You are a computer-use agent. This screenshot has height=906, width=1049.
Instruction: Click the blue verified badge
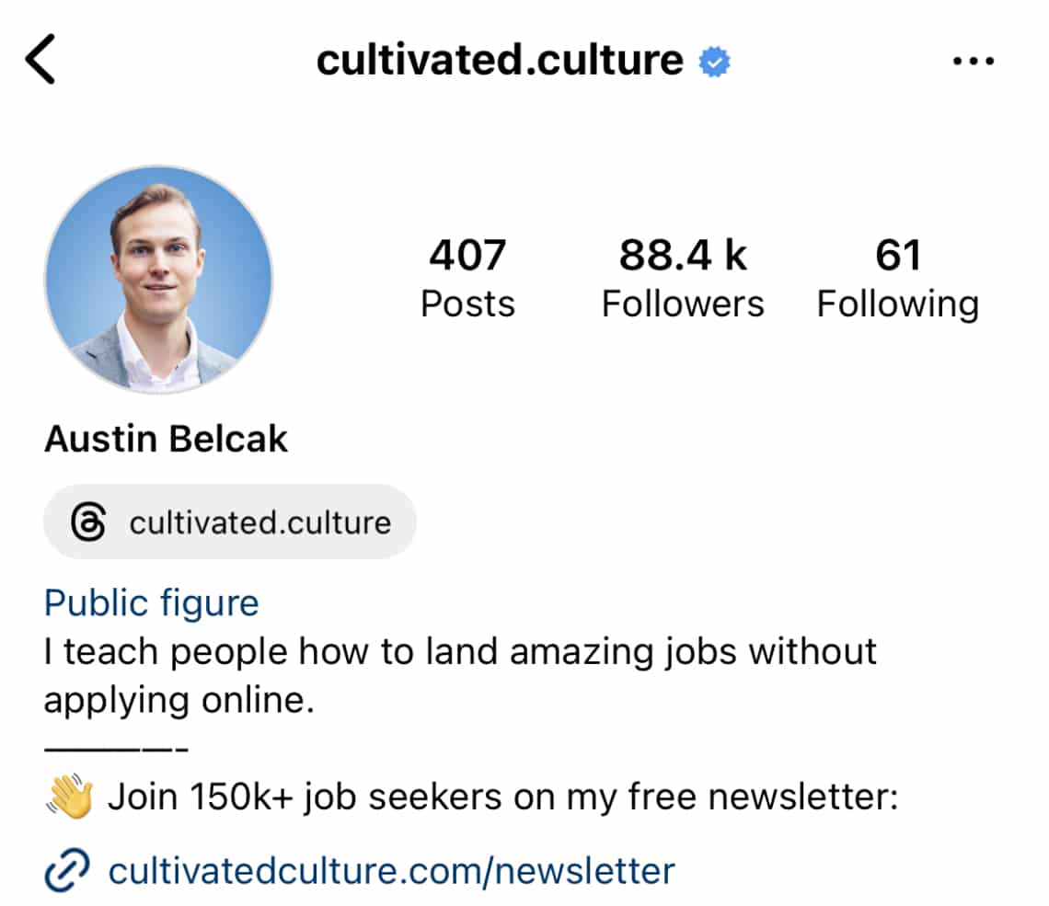(714, 59)
